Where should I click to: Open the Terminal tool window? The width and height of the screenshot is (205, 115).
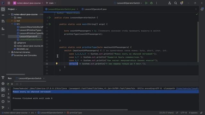click(x=3, y=96)
